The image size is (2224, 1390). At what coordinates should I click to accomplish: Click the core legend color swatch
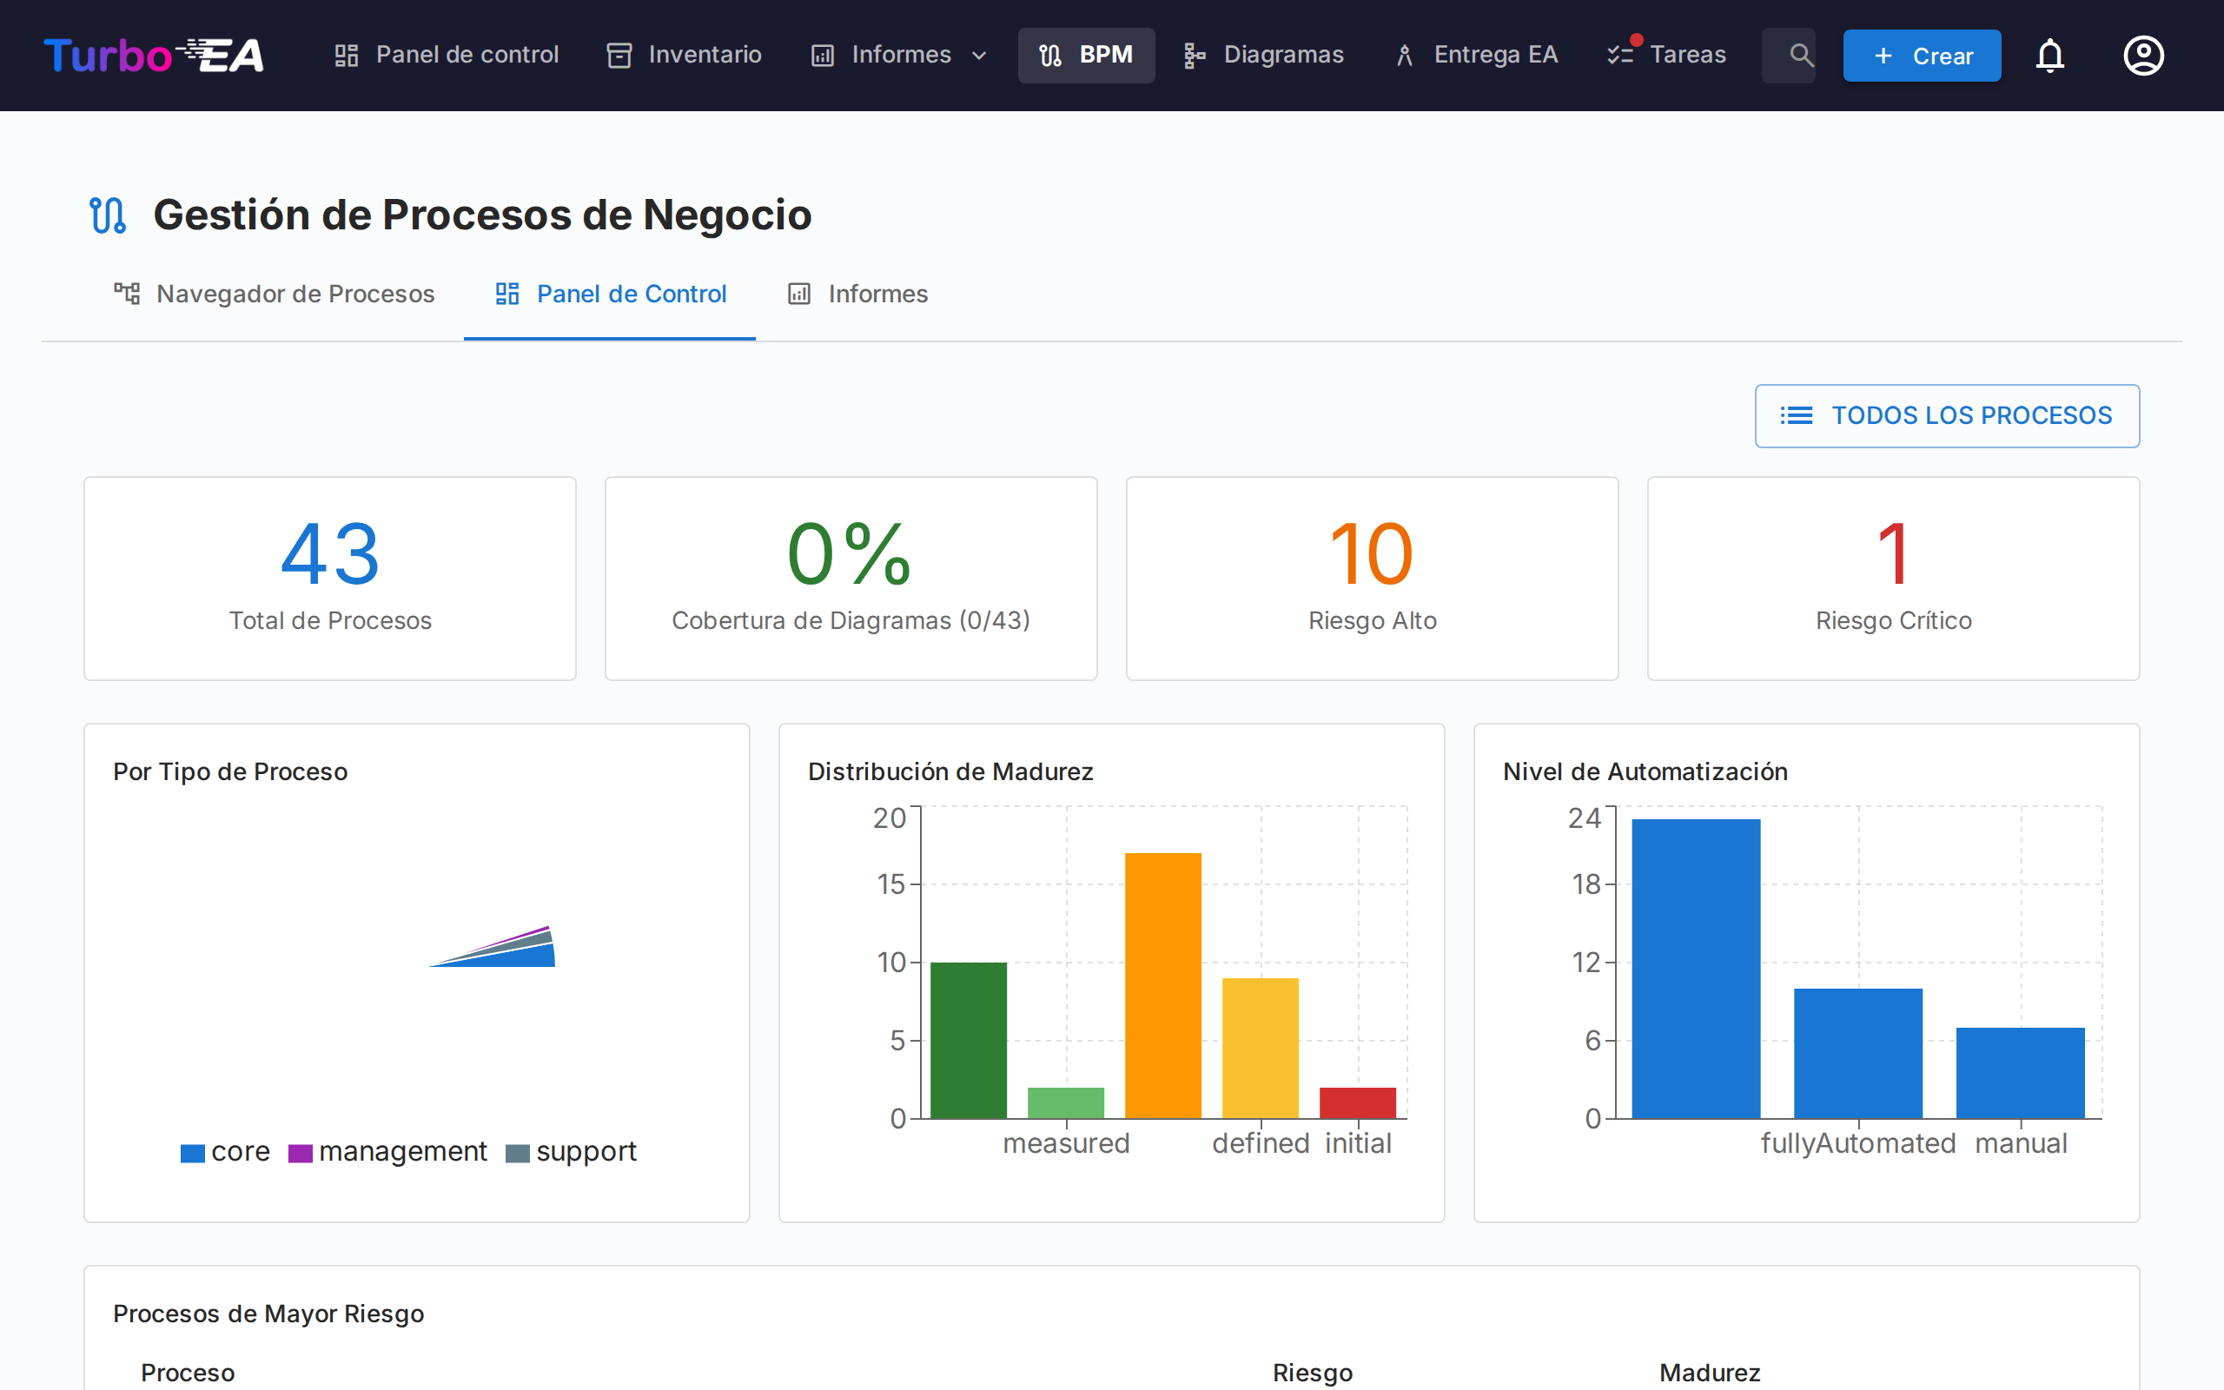coord(192,1153)
